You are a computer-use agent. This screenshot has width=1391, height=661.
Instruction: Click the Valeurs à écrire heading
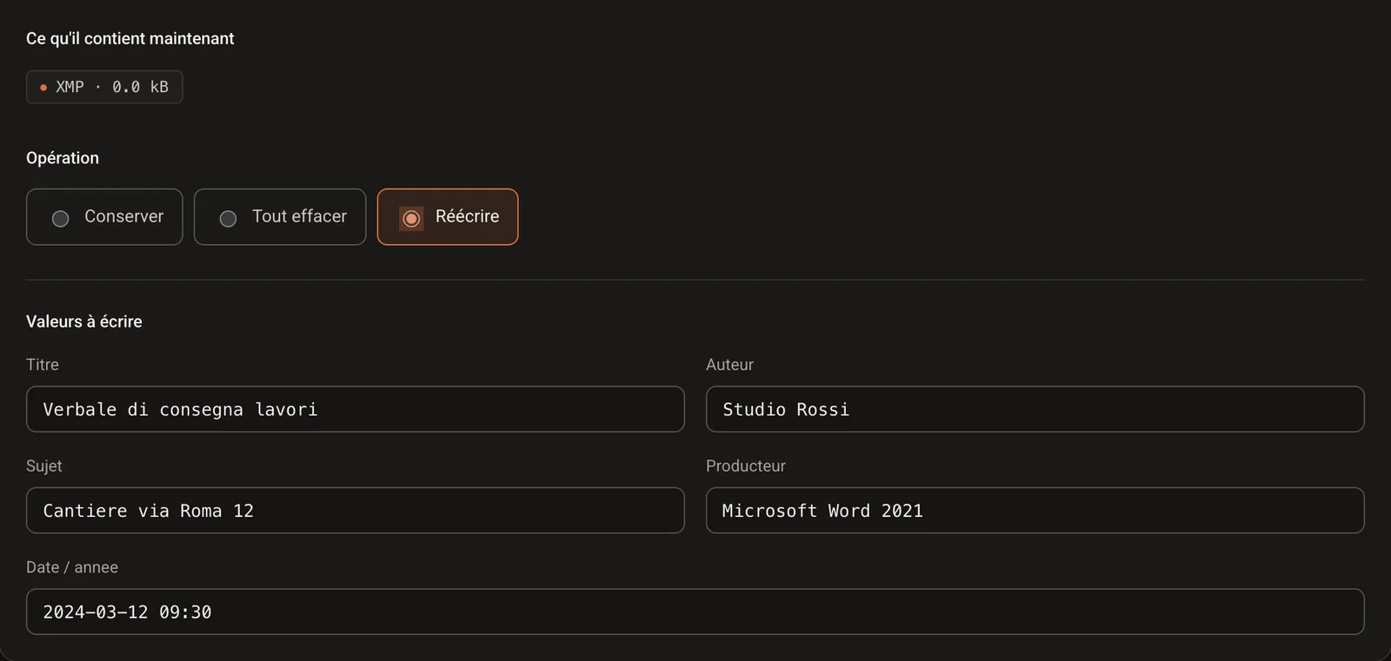pyautogui.click(x=84, y=321)
